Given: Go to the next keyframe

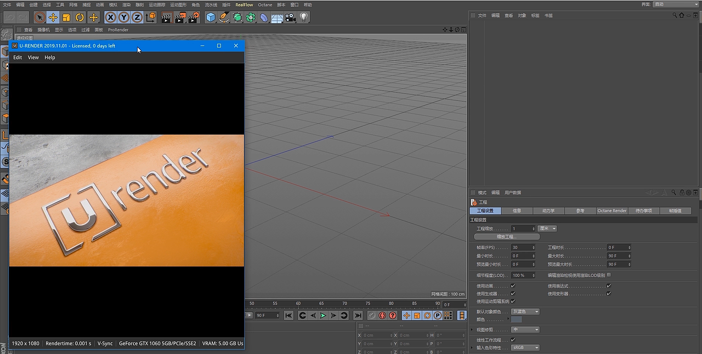Looking at the screenshot, I should pos(344,316).
